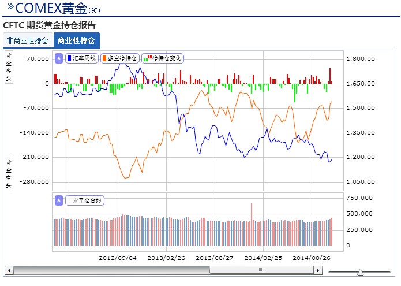This screenshot has height=286, width=401.
Task: Click the -280,000 left axis value
Action: (34, 182)
